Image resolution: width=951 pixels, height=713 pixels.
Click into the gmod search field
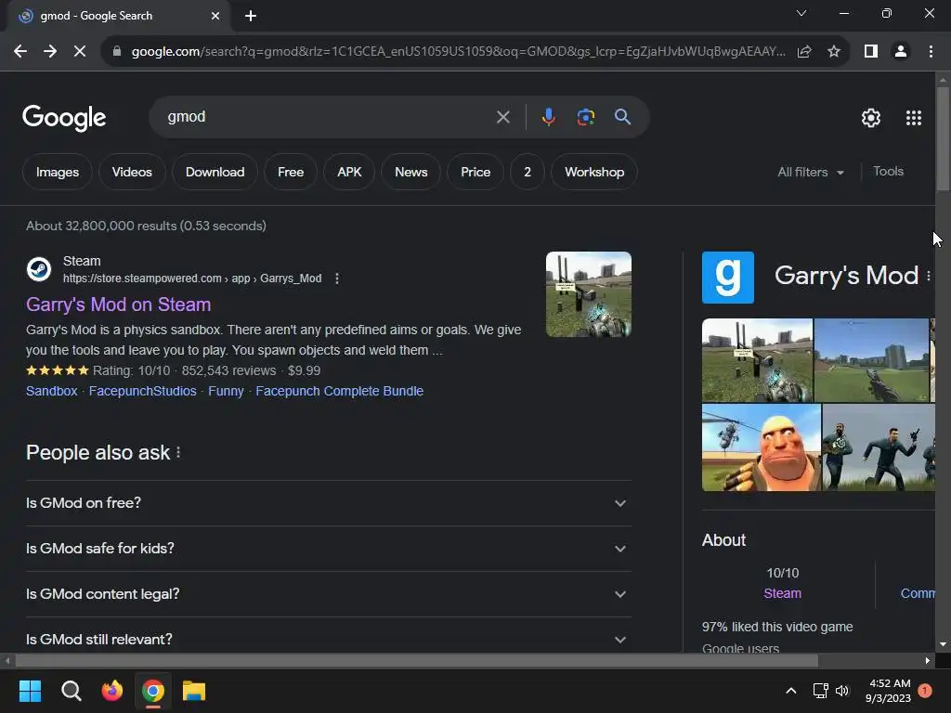[328, 117]
